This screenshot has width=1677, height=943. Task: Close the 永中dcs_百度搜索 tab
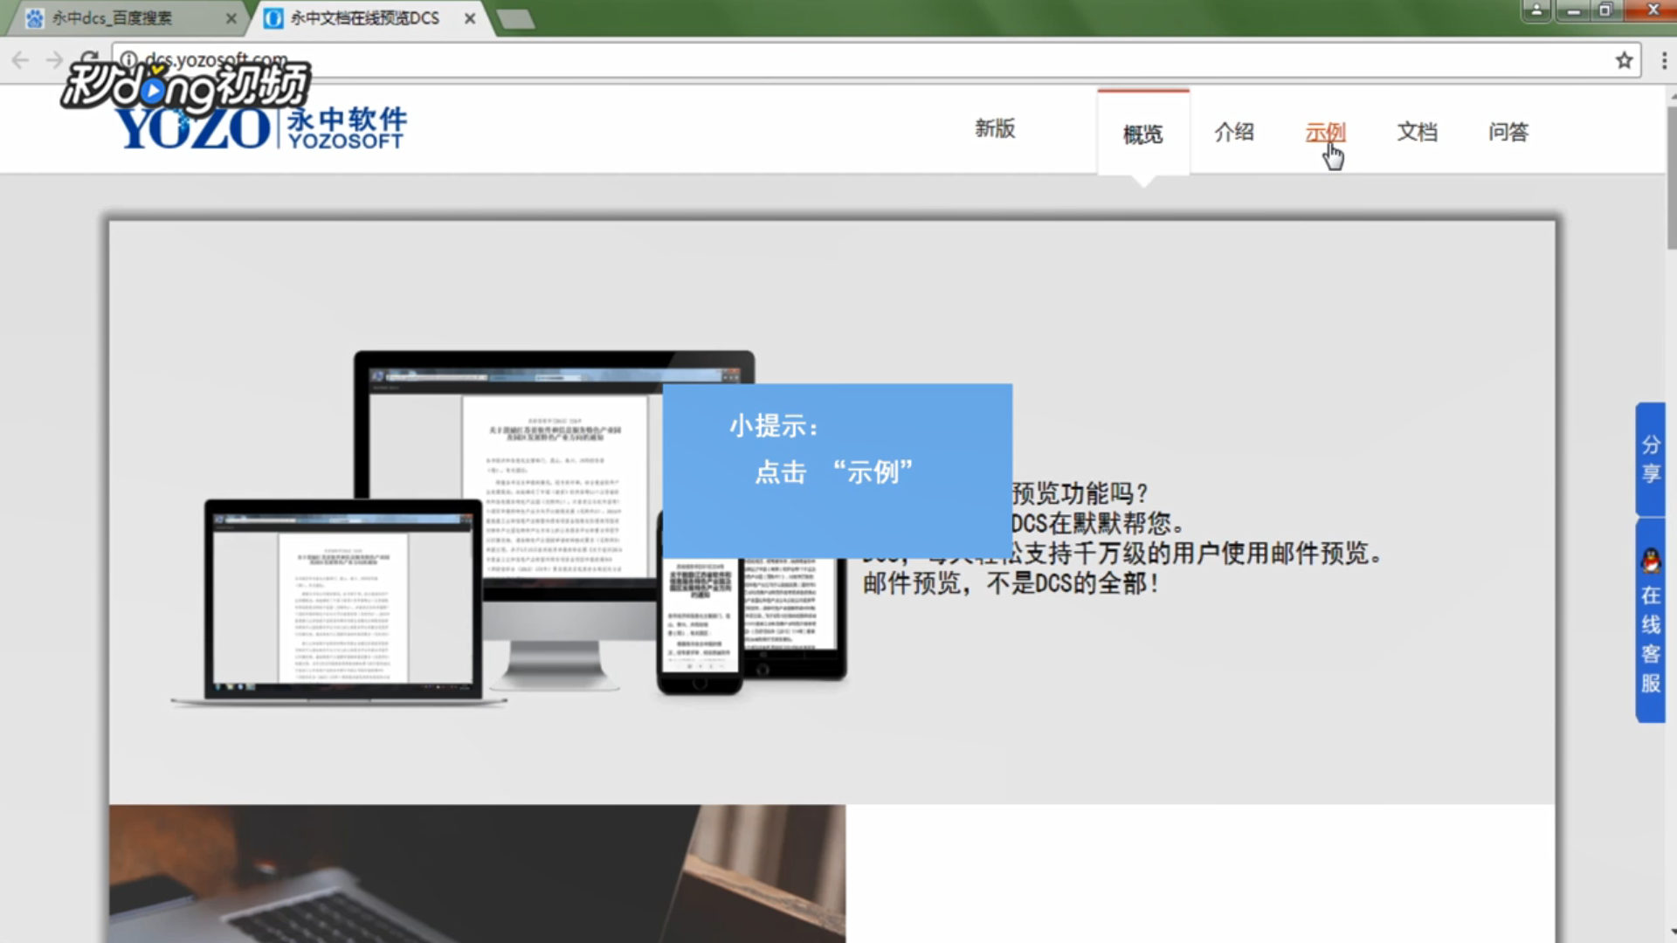click(231, 18)
